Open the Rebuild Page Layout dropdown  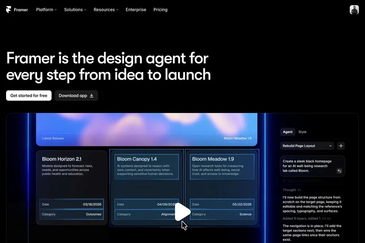pyautogui.click(x=307, y=146)
